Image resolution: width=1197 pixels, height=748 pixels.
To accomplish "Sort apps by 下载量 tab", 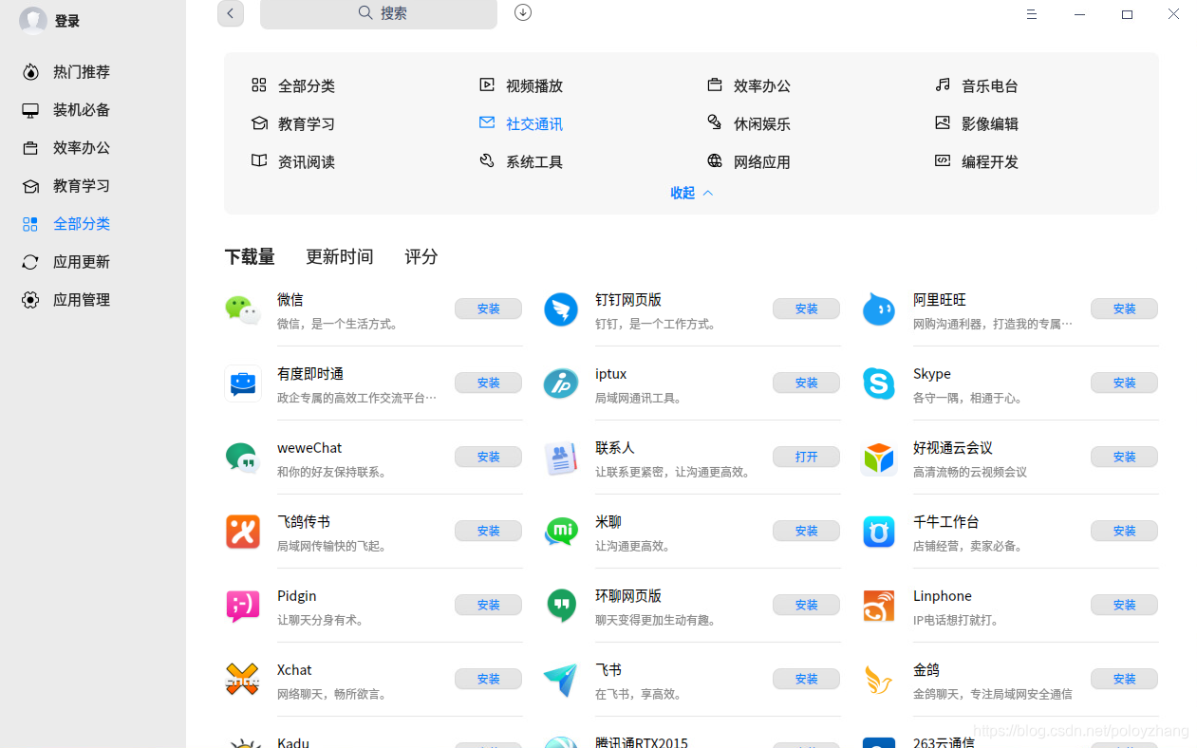I will 250,257.
